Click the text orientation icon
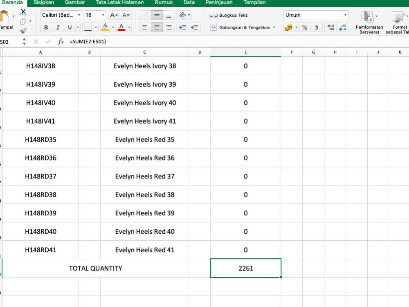 click(x=182, y=15)
